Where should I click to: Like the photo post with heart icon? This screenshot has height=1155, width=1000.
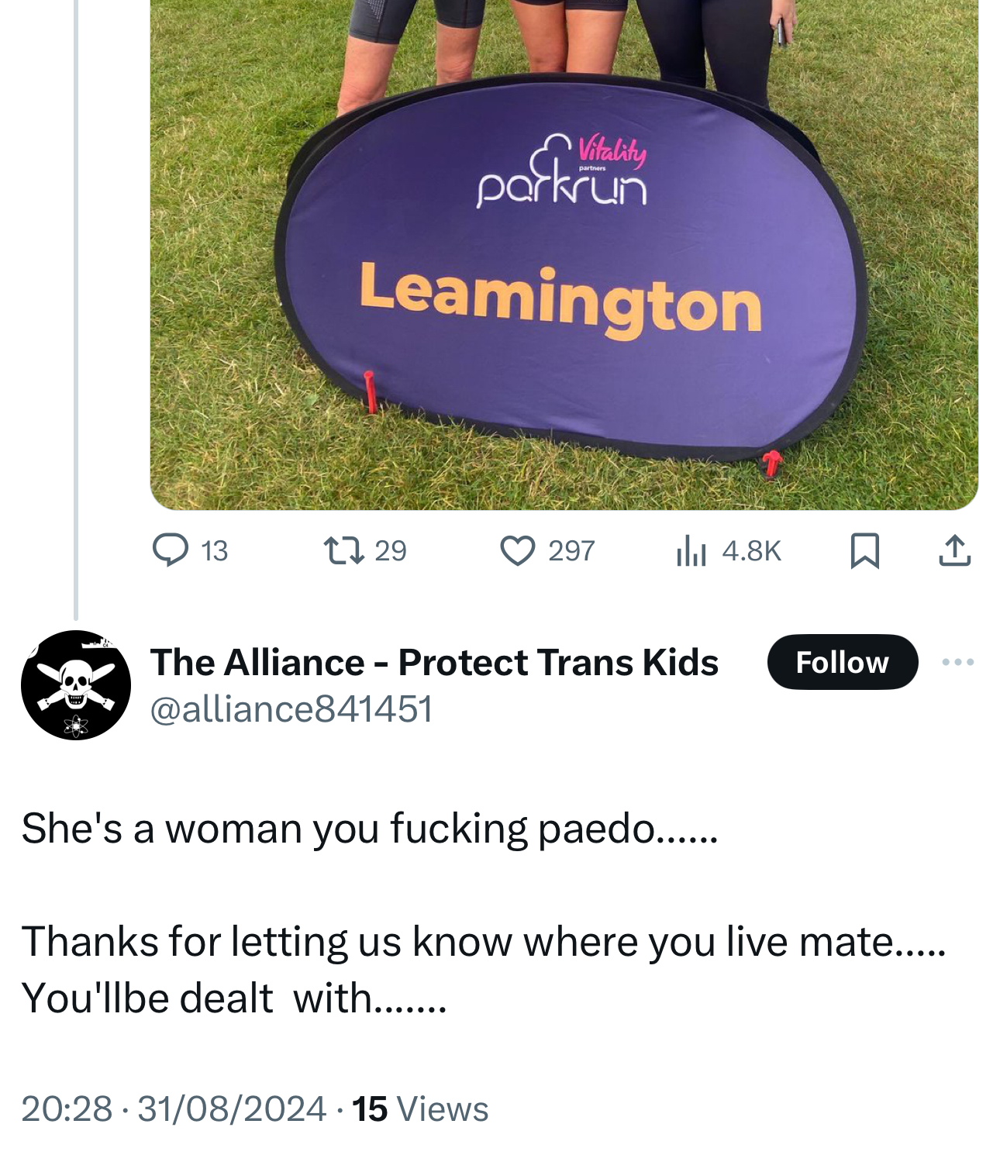(517, 550)
